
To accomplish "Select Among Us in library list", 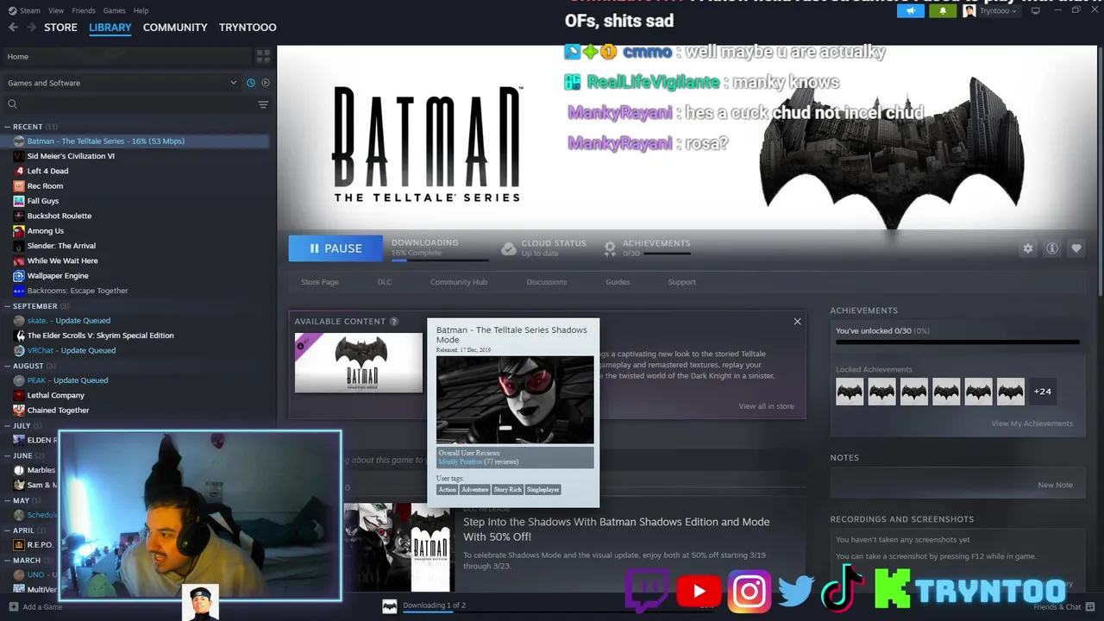I will point(46,231).
